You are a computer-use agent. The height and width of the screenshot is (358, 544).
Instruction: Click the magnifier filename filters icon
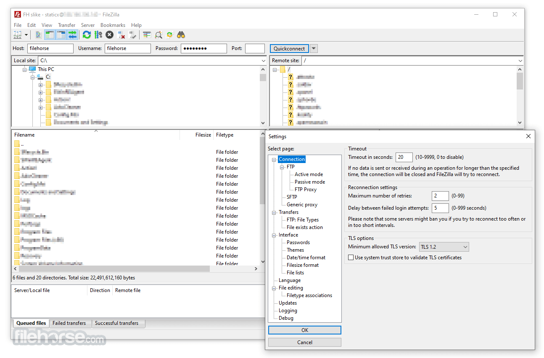tap(158, 35)
